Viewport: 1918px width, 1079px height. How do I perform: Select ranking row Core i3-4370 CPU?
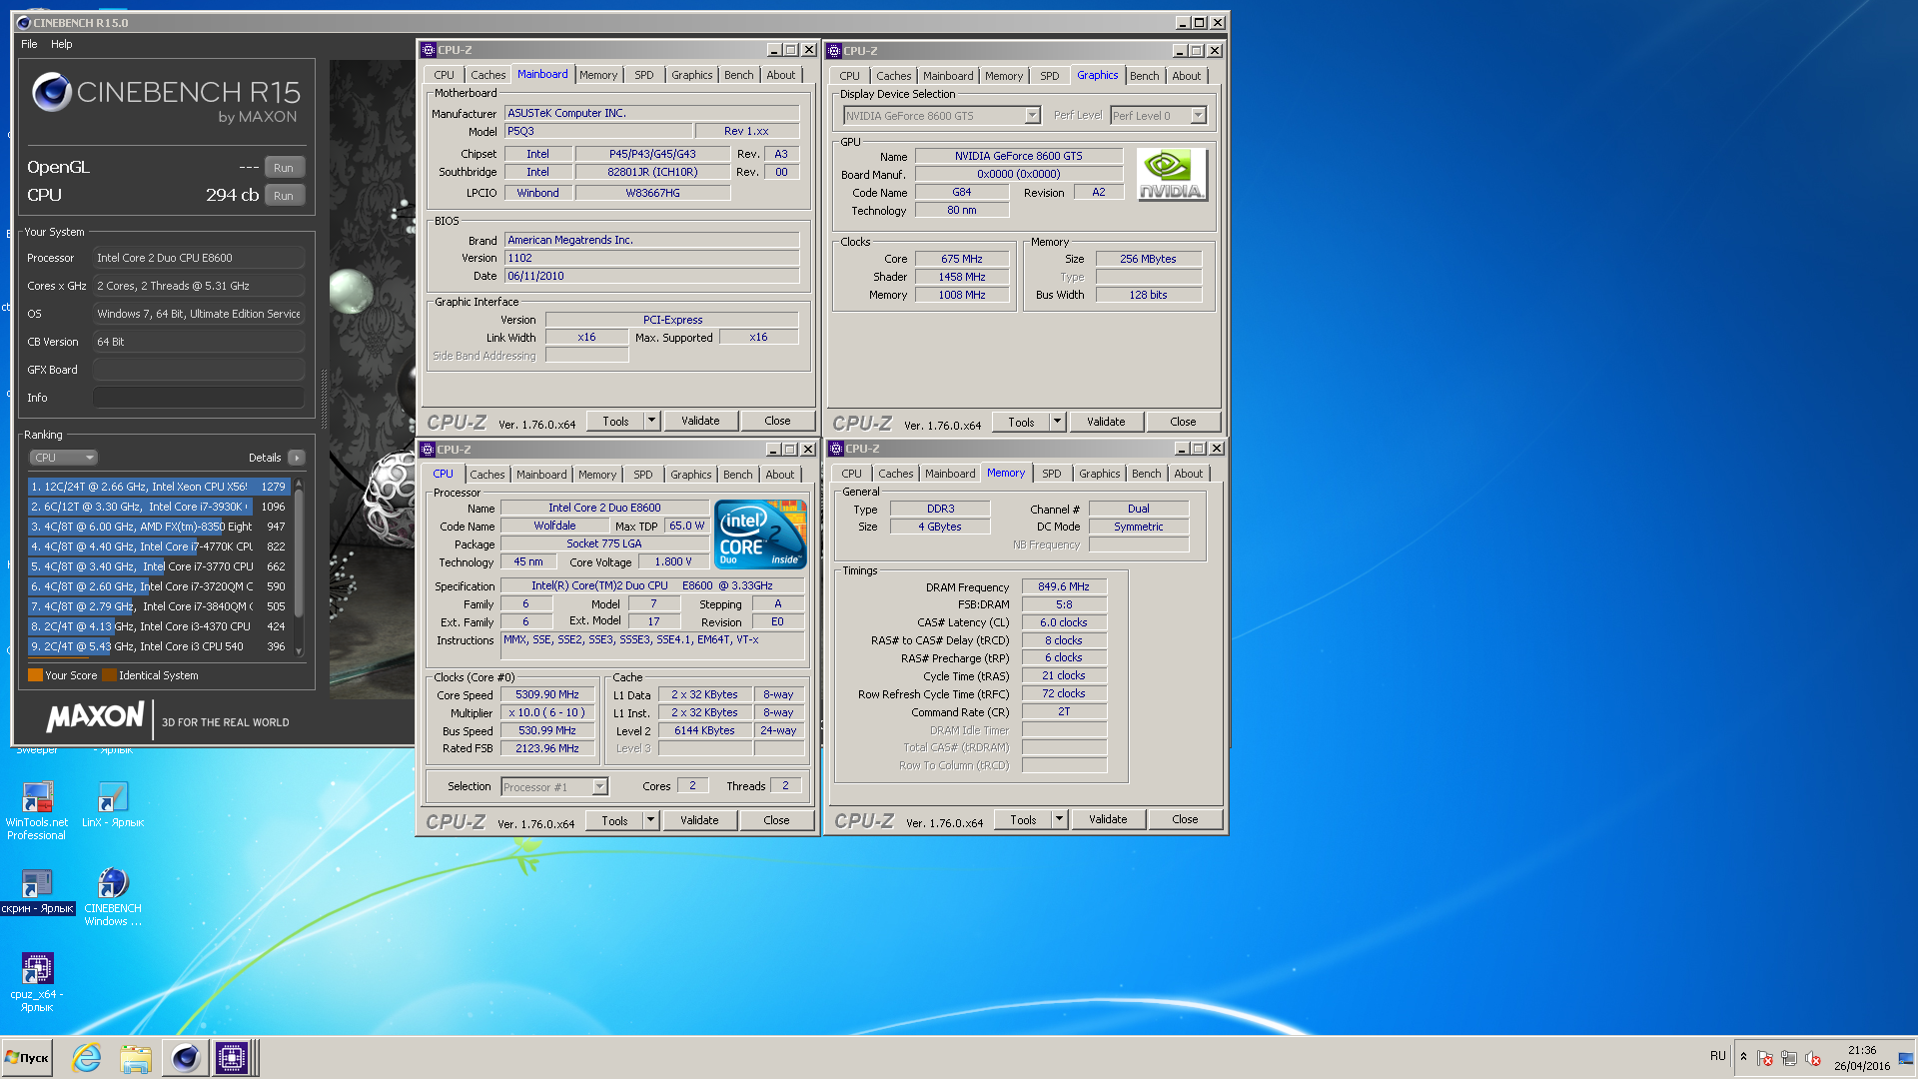(x=161, y=626)
